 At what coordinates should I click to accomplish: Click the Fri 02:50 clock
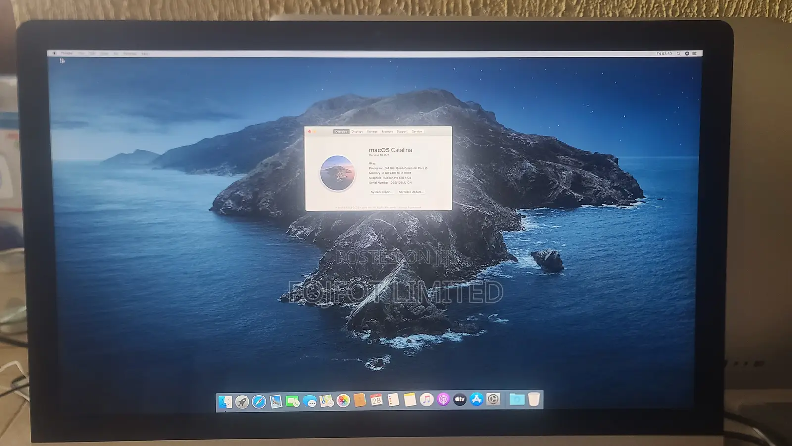coord(664,54)
